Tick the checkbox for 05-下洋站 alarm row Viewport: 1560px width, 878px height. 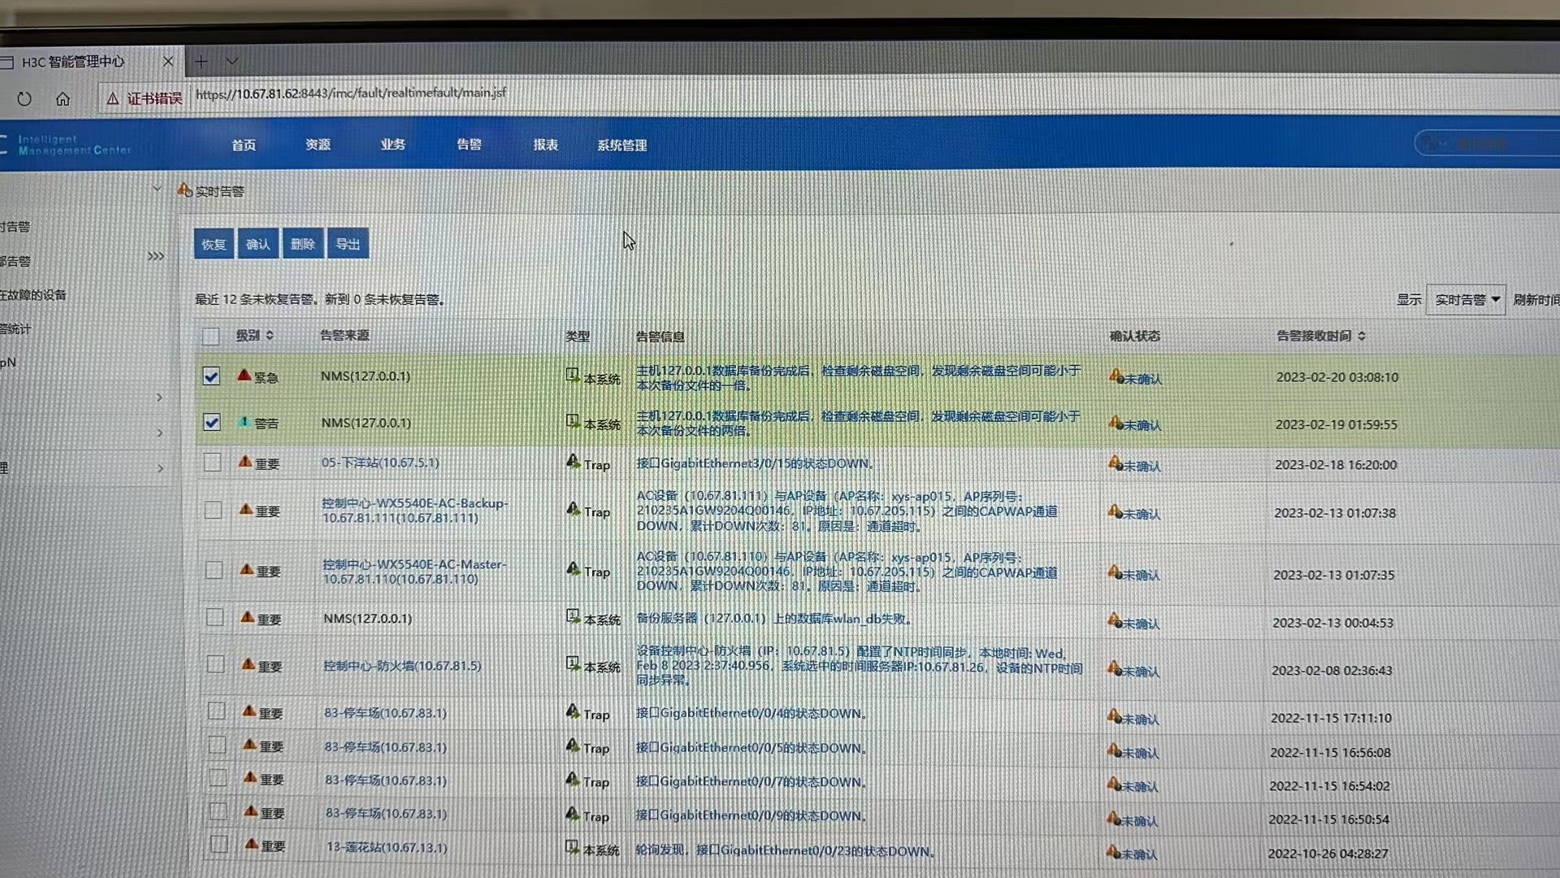[212, 463]
